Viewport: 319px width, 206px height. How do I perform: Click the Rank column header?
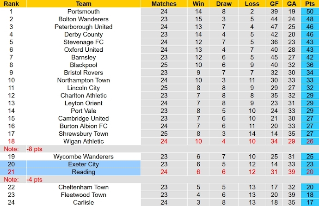(10, 4)
